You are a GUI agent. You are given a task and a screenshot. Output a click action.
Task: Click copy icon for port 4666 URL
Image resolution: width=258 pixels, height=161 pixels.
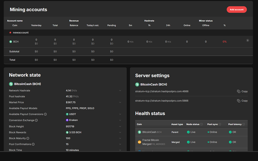tap(239, 91)
